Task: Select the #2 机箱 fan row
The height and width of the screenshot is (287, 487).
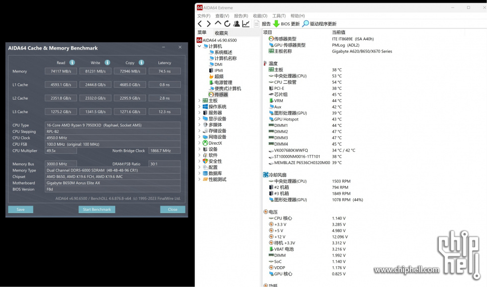Action: pyautogui.click(x=309, y=187)
